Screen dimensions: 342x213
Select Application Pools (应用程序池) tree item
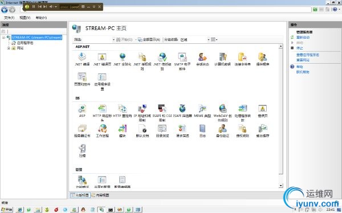click(x=25, y=43)
